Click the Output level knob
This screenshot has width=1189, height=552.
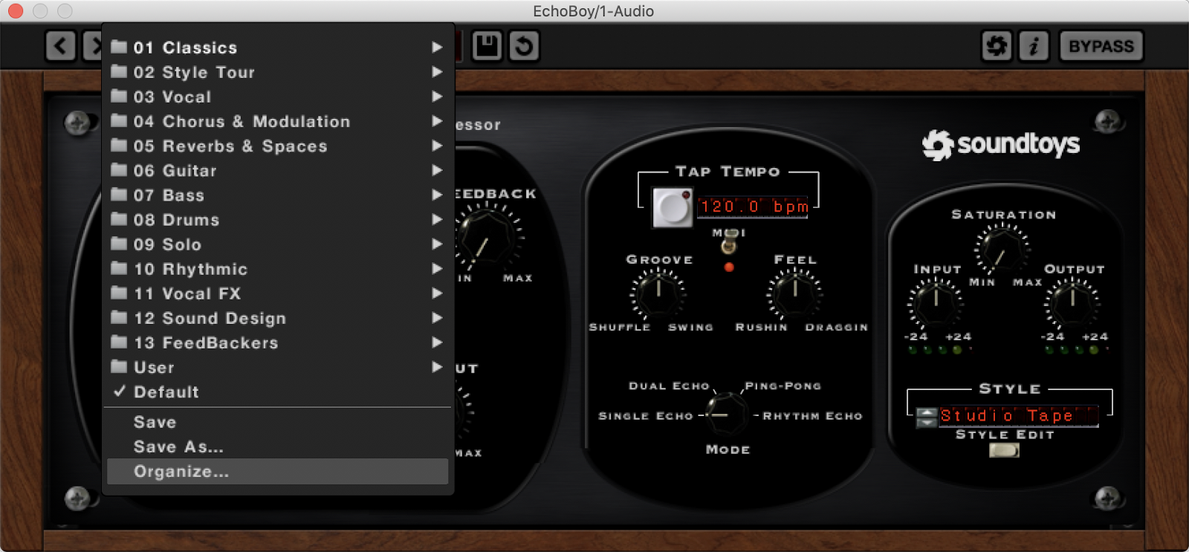coord(1072,303)
